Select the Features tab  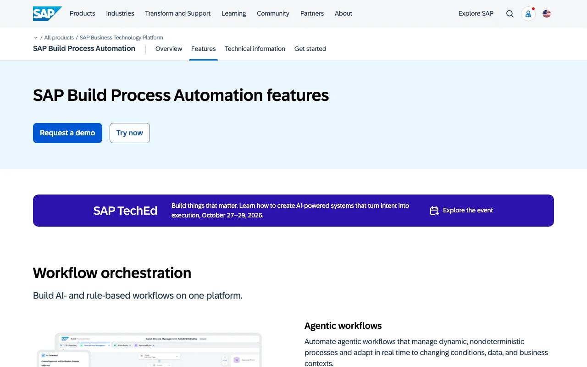coord(204,49)
